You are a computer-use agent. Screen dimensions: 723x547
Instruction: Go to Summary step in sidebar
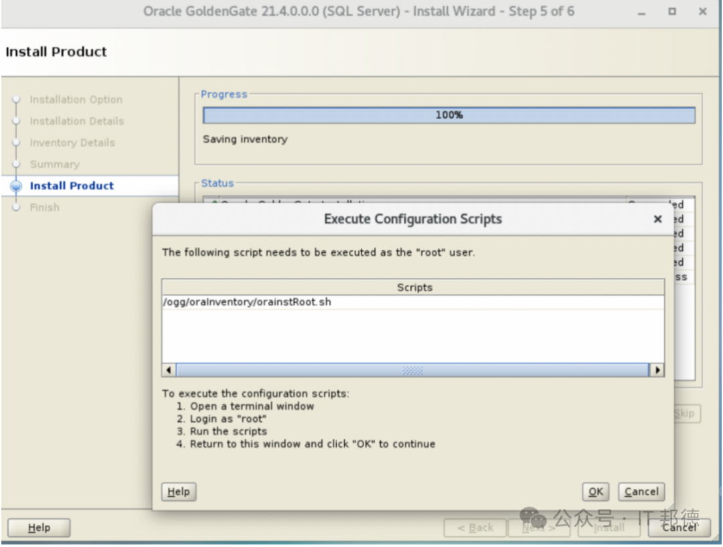[54, 164]
